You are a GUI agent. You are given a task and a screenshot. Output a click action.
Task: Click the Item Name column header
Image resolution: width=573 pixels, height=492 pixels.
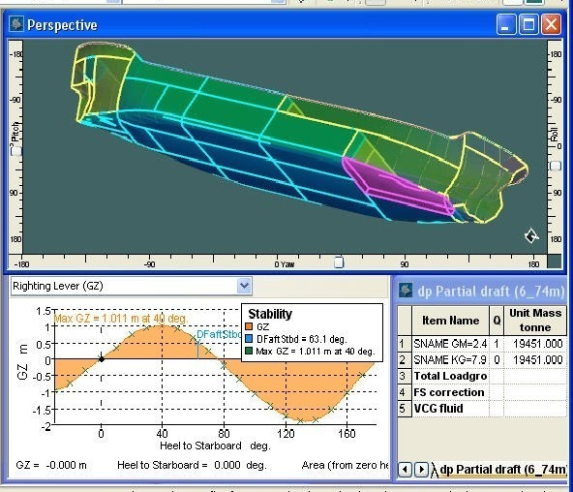coord(450,321)
